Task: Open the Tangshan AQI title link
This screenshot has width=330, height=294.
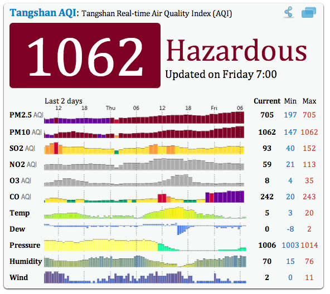Action: point(43,13)
